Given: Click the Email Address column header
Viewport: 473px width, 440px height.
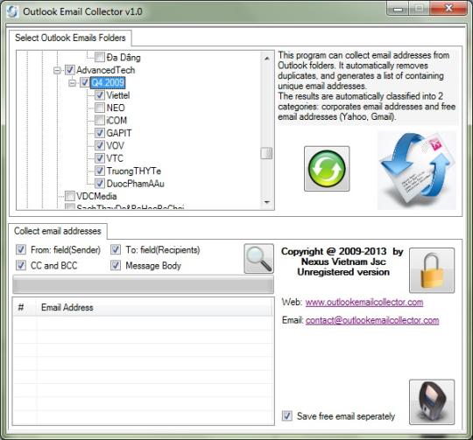Looking at the screenshot, I should pos(154,308).
